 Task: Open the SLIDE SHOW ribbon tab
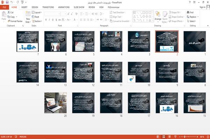point(79,7)
